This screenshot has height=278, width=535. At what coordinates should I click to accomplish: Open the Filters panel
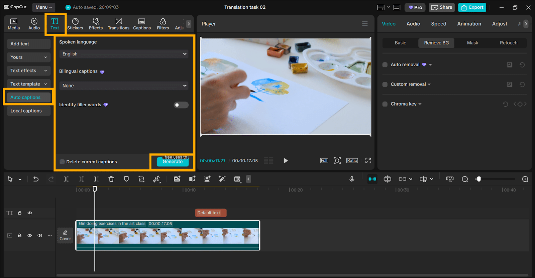point(163,24)
